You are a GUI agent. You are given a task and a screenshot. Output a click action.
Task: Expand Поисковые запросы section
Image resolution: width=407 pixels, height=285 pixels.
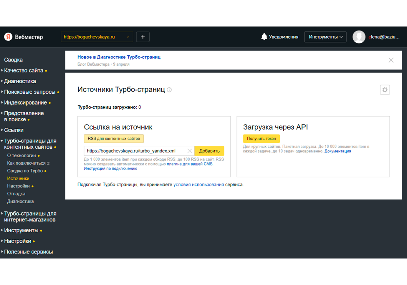30,92
